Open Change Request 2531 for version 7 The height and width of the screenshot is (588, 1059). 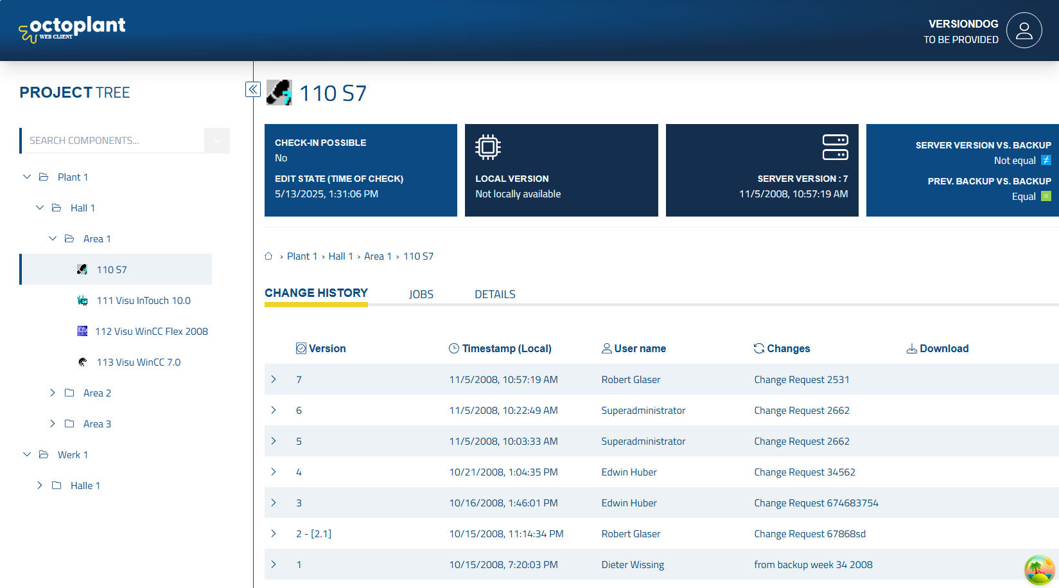click(801, 379)
